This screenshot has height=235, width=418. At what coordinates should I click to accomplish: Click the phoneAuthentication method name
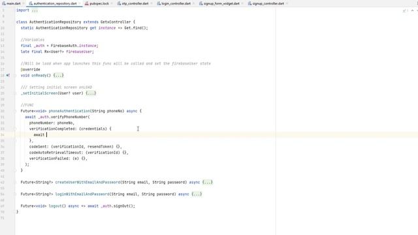click(69, 111)
